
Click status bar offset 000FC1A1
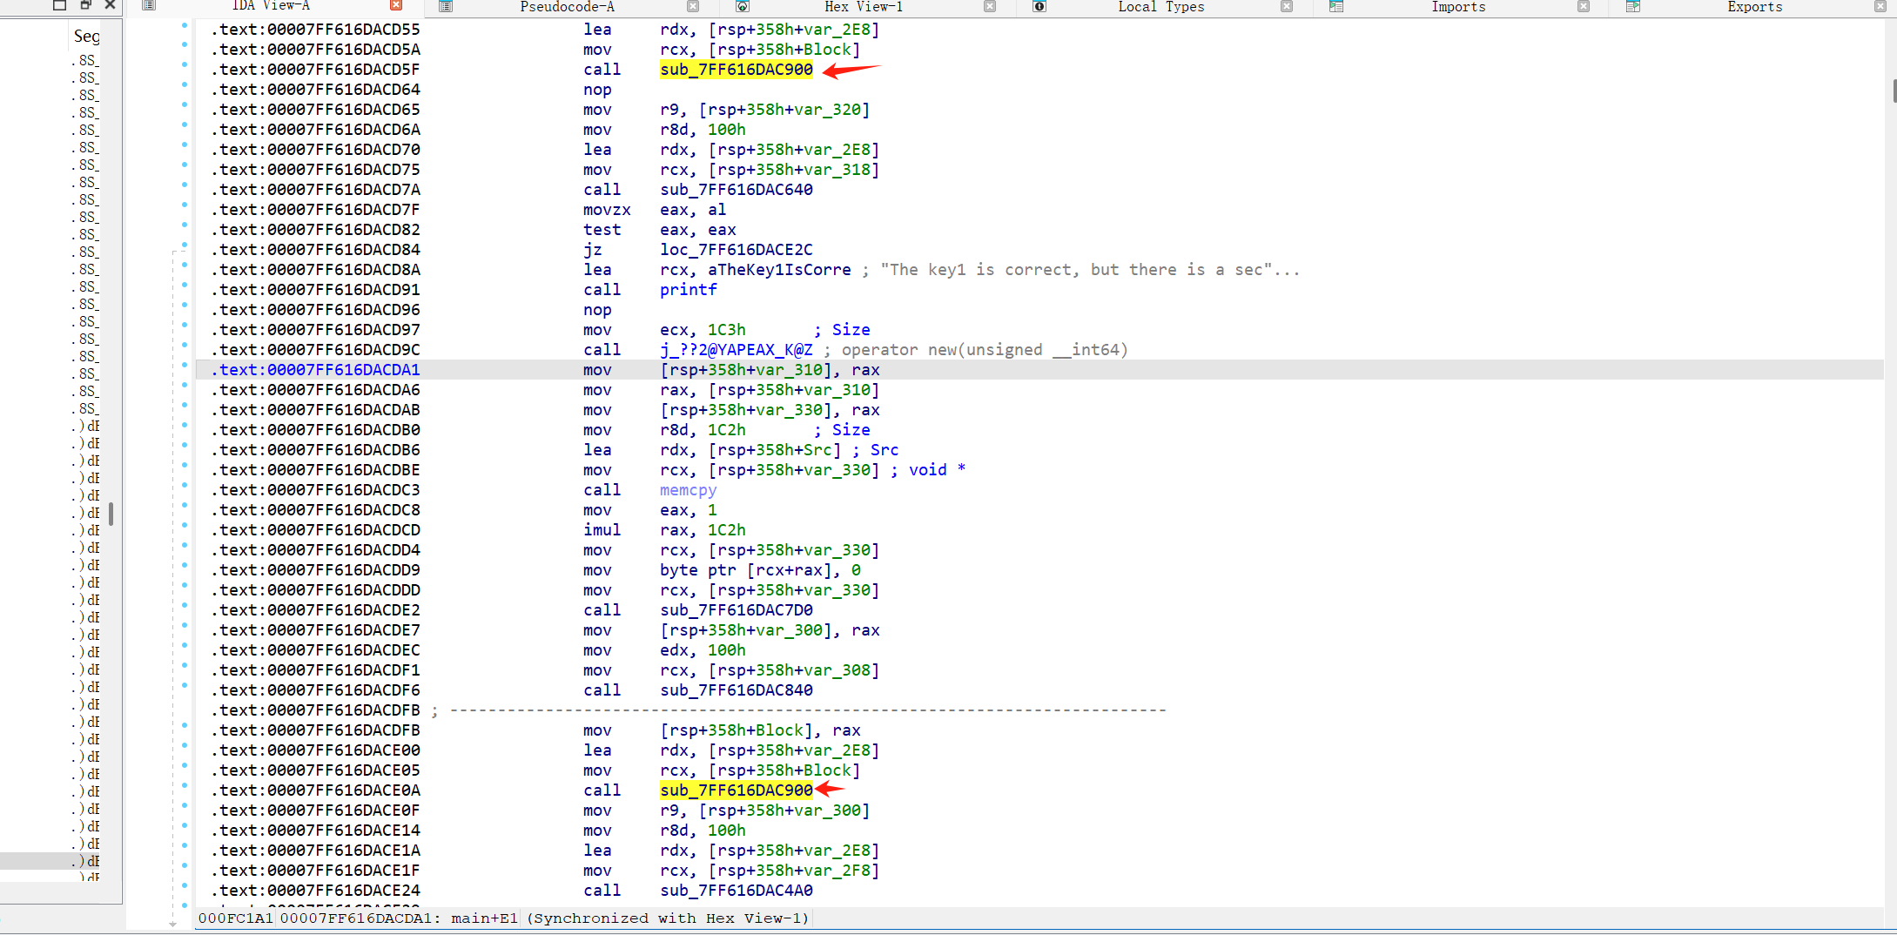(236, 918)
